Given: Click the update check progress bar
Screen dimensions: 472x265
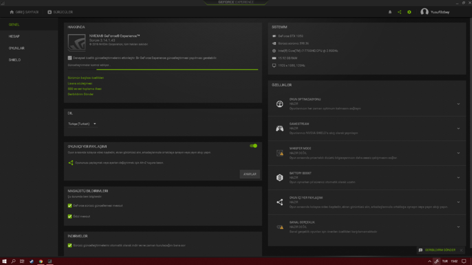Looking at the screenshot, I should coord(163,70).
